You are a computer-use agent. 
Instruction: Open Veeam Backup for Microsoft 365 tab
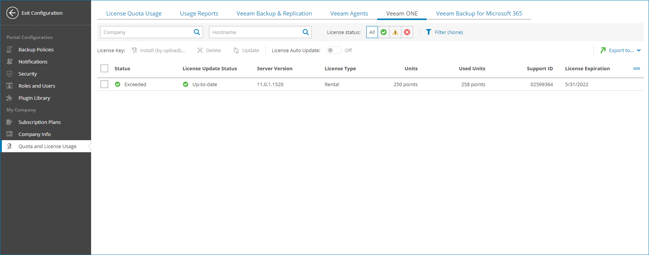479,14
